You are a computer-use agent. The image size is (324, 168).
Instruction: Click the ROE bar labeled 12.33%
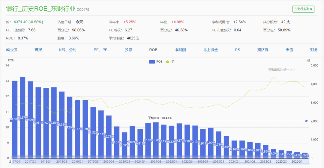(x=62, y=125)
